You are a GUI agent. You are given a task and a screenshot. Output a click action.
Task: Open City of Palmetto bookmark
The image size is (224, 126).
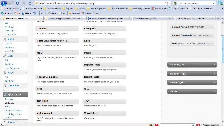pyautogui.click(x=178, y=8)
